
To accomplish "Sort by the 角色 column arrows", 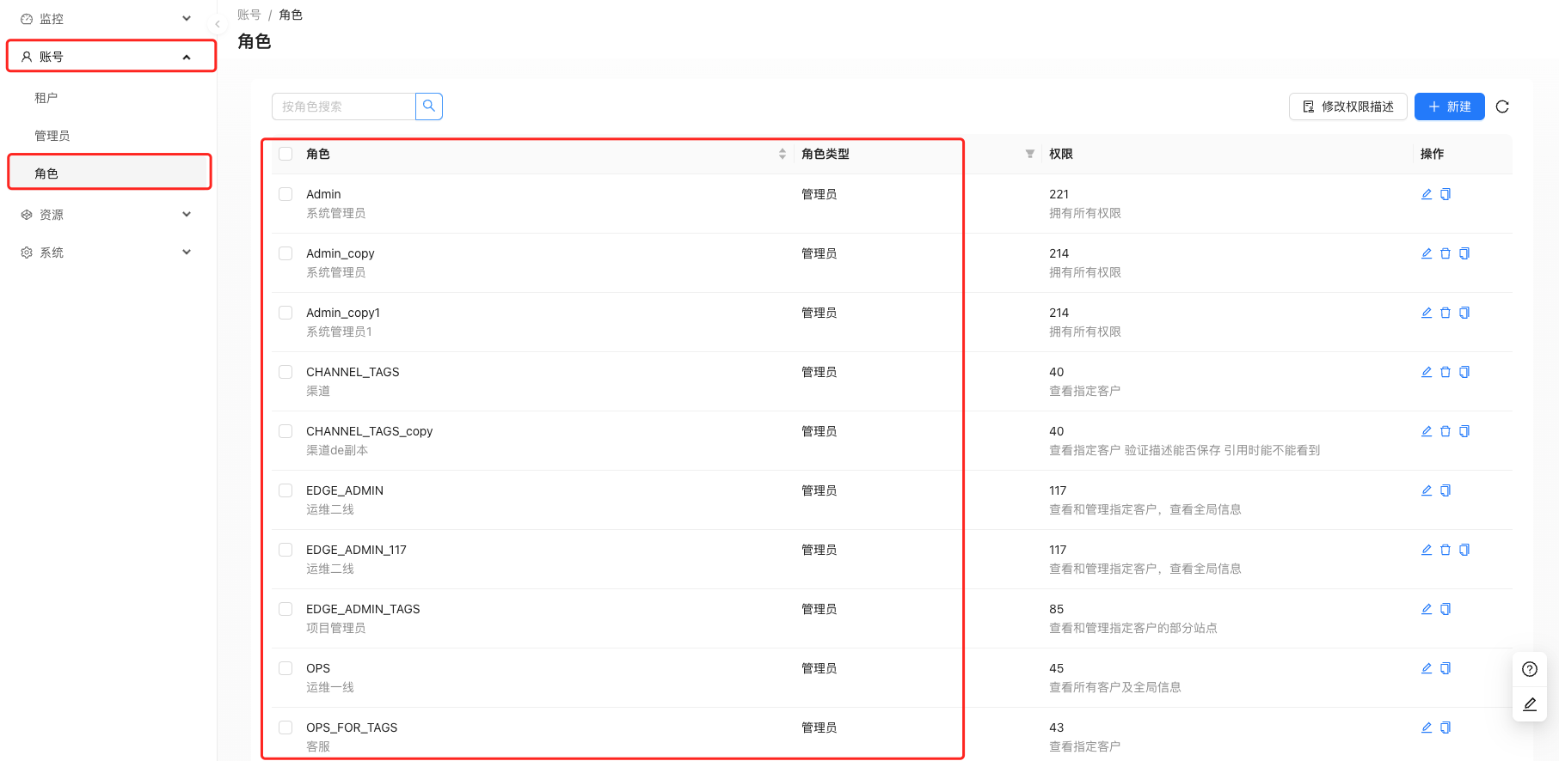I will 783,154.
